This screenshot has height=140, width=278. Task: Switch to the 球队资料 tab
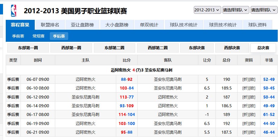coord(257,25)
